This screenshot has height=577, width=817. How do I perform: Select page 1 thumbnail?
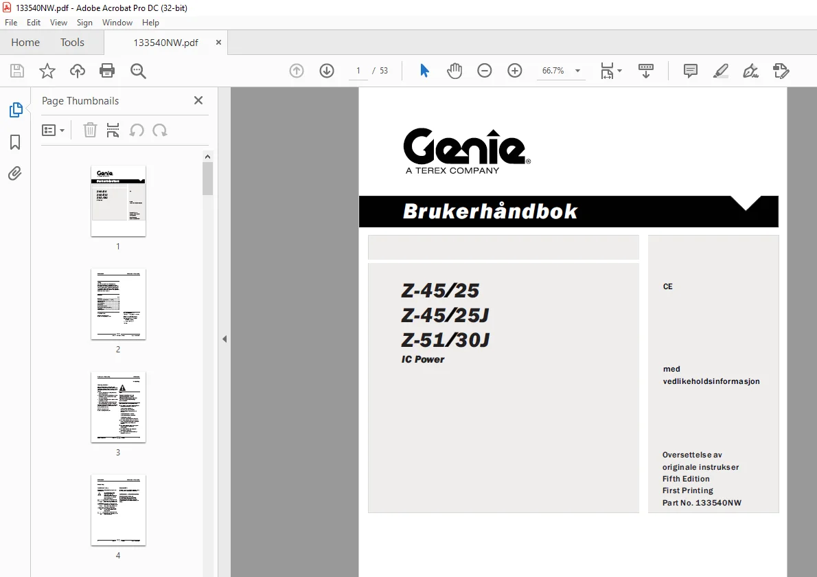(118, 201)
